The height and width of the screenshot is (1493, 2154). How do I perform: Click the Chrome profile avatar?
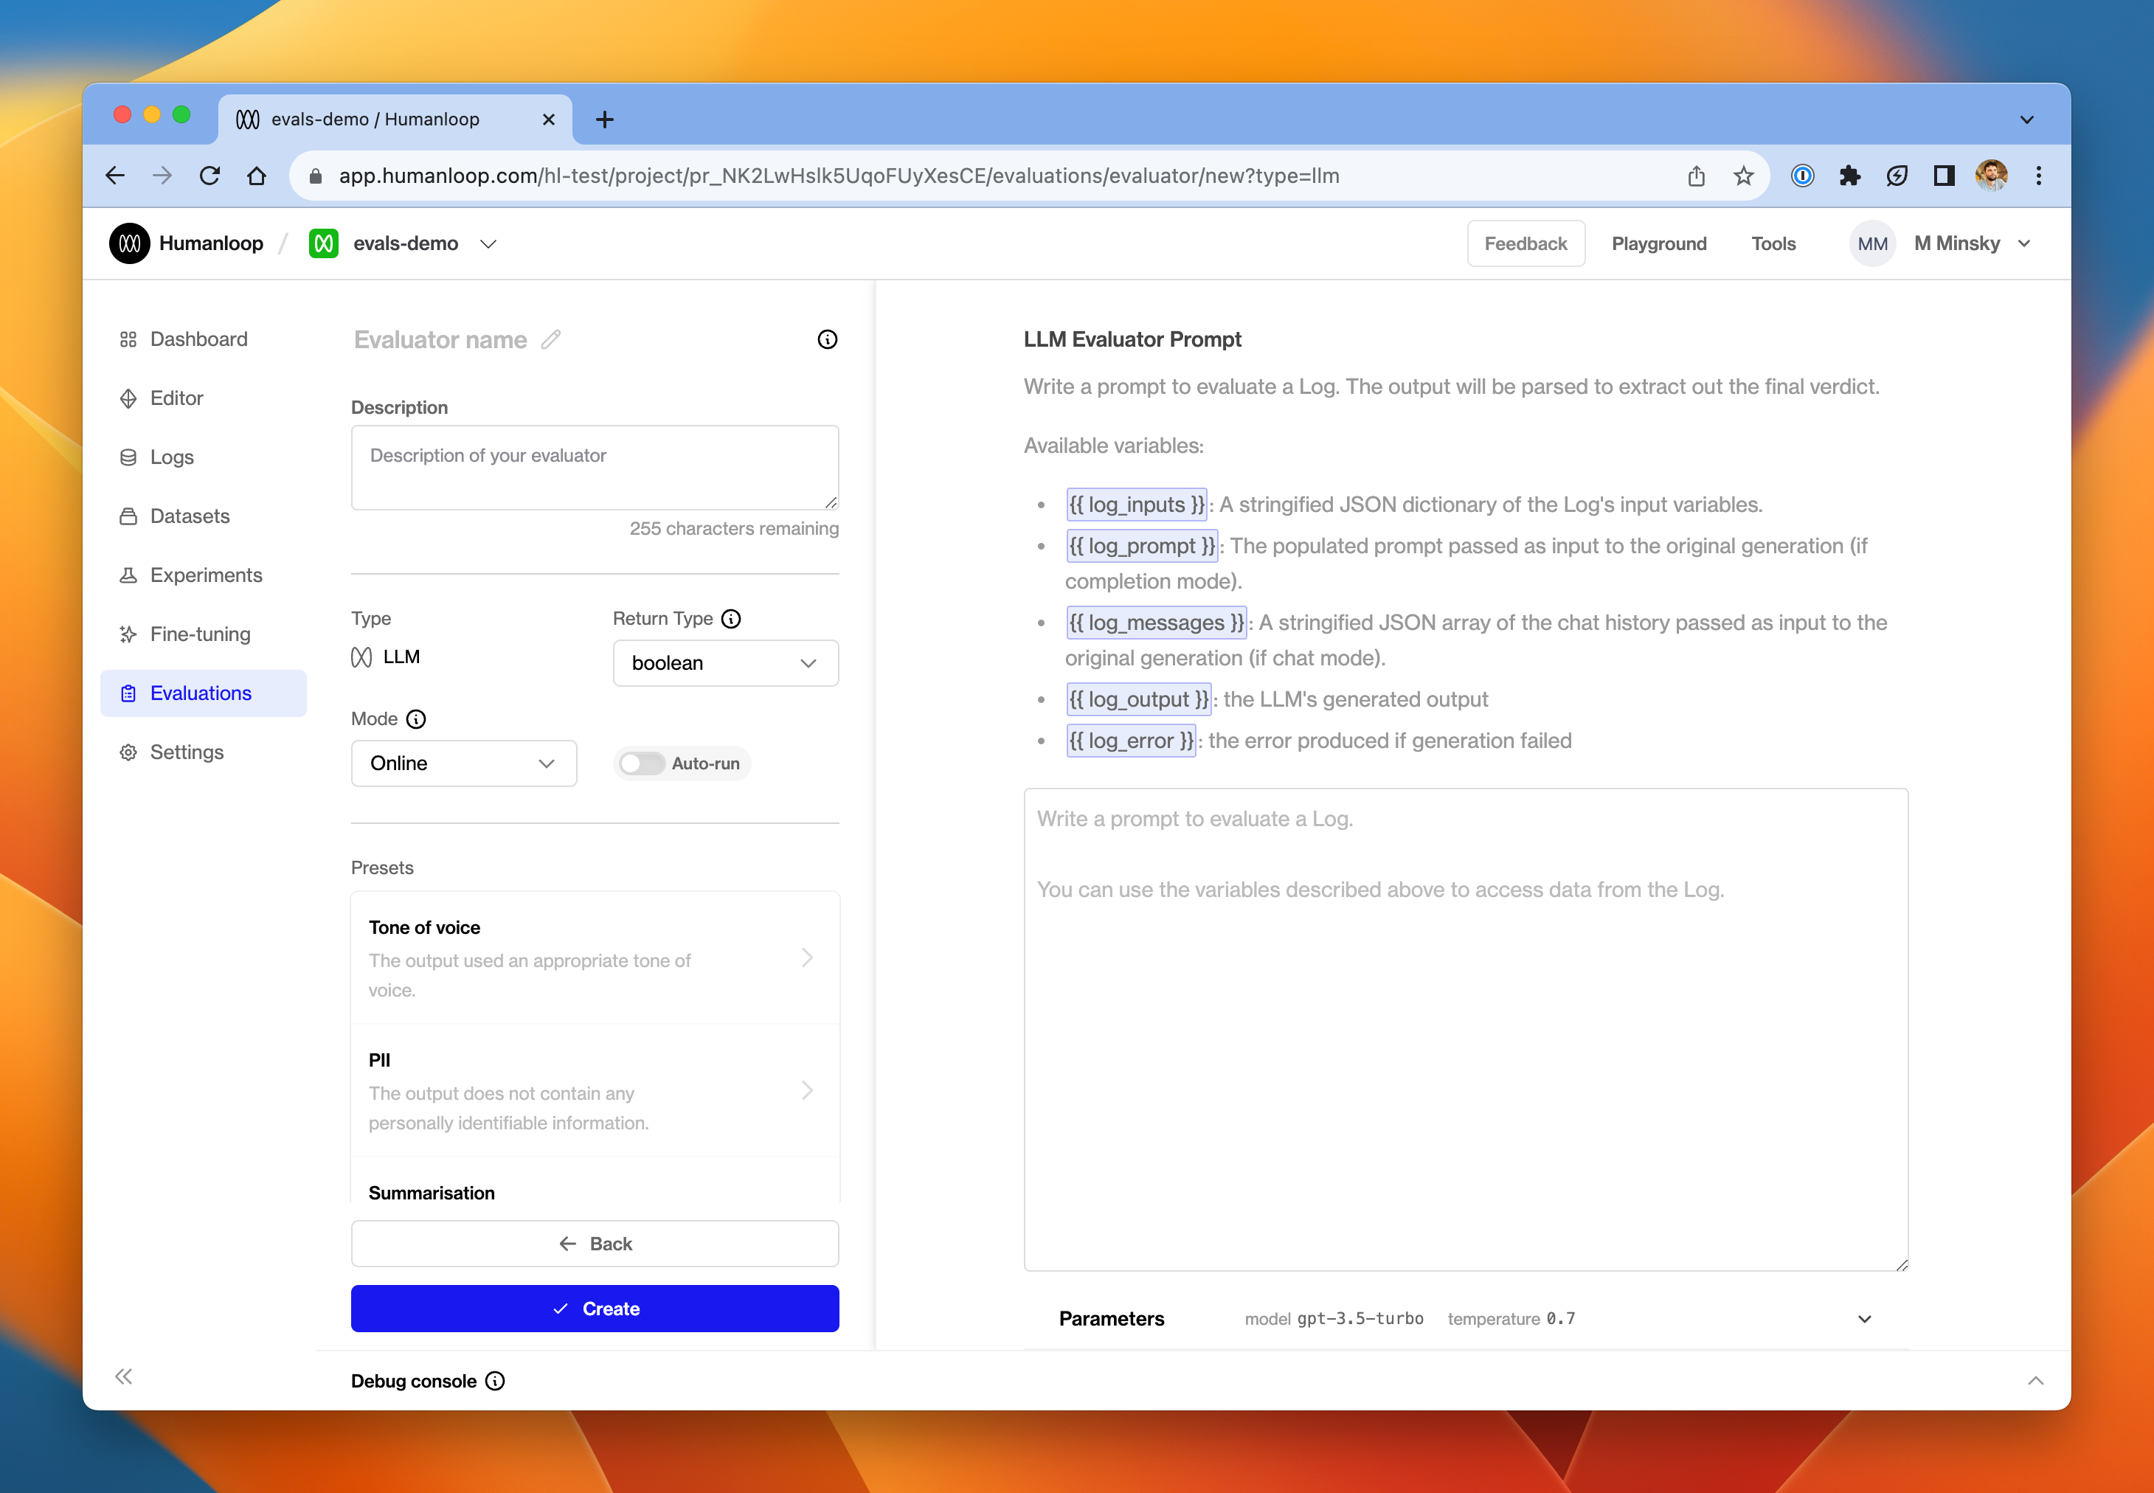point(1991,176)
